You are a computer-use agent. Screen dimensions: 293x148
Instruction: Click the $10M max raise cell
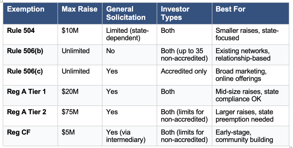[x=70, y=31]
